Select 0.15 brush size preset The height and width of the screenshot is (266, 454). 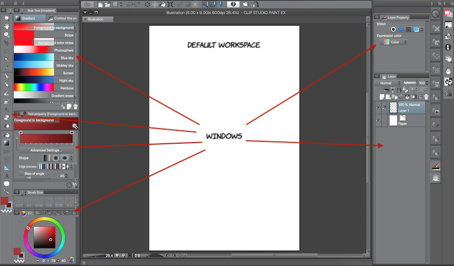[x=39, y=203]
